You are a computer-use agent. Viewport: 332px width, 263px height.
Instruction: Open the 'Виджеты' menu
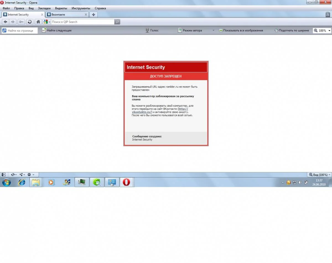(x=61, y=8)
